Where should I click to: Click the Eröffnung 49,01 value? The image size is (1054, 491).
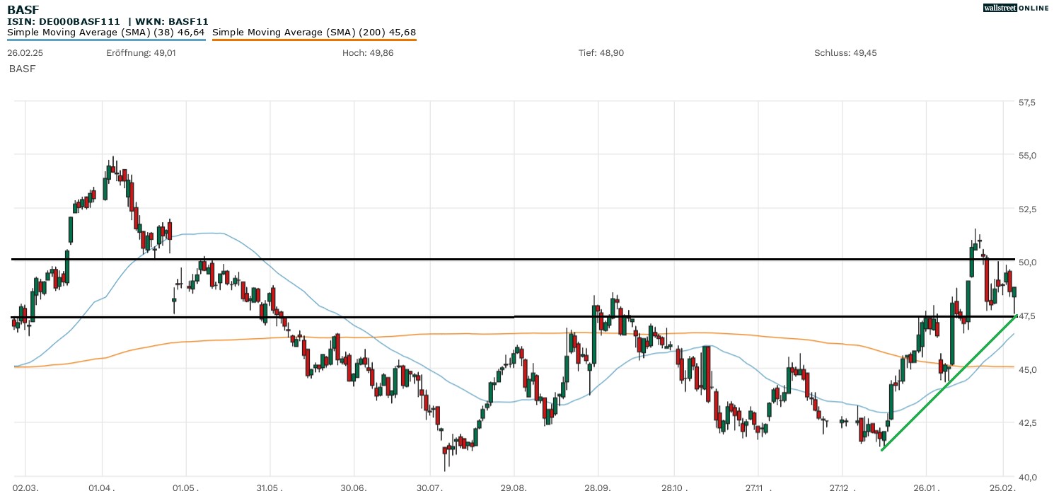141,53
